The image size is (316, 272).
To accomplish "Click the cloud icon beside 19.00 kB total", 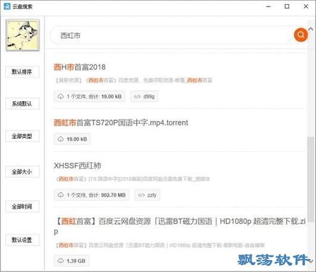I will pyautogui.click(x=61, y=97).
